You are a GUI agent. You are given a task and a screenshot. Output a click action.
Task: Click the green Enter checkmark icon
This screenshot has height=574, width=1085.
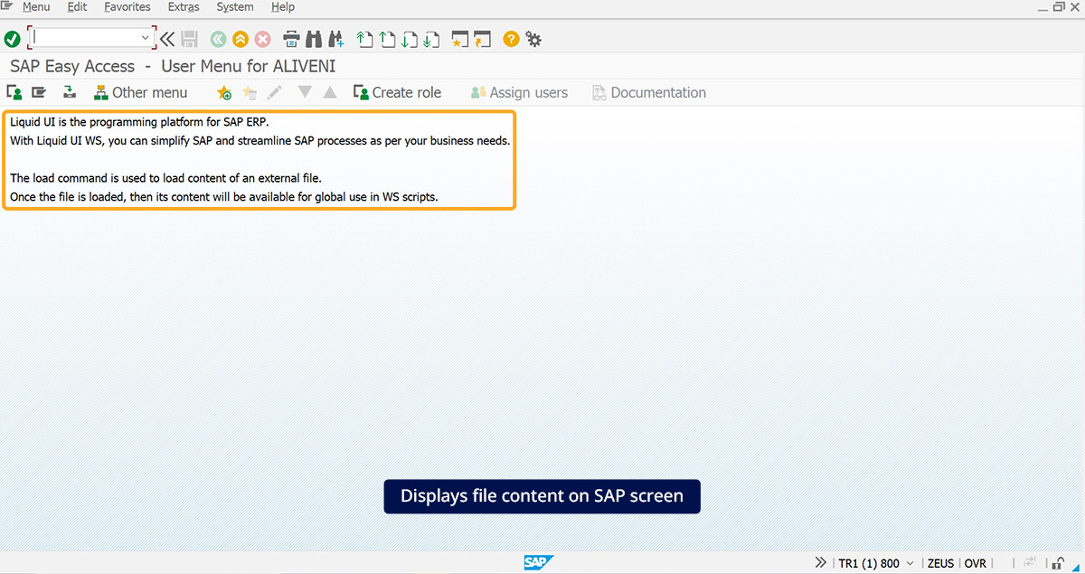[12, 39]
